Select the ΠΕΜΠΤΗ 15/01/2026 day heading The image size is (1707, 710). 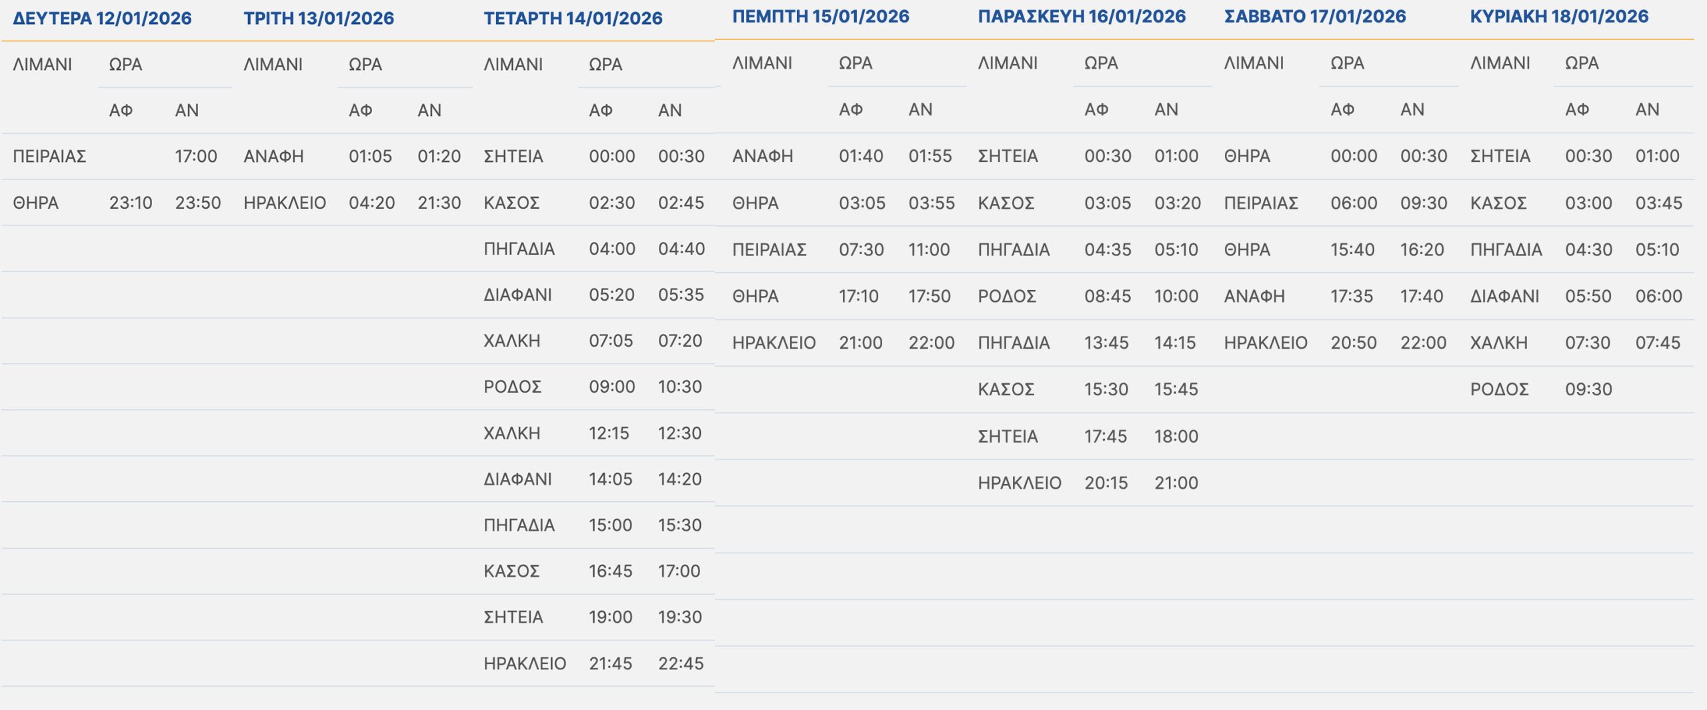[820, 17]
